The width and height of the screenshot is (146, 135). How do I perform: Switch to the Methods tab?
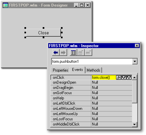(94, 70)
